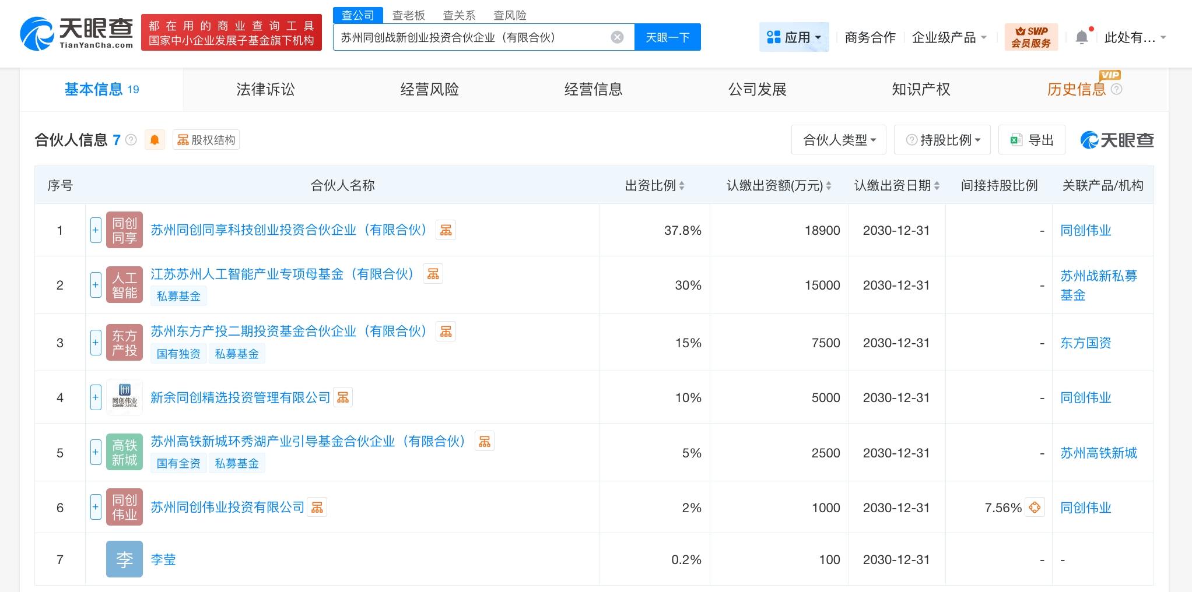Open equity structure icon for 江苏苏州人工智能产业专项母基金
The image size is (1192, 592).
433,273
